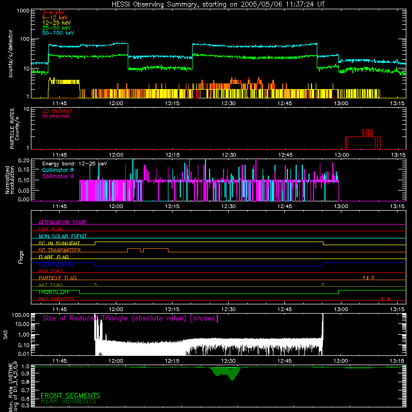Click the livetime dip near 12:30
Viewport: 412px width, 412px height.
click(226, 373)
